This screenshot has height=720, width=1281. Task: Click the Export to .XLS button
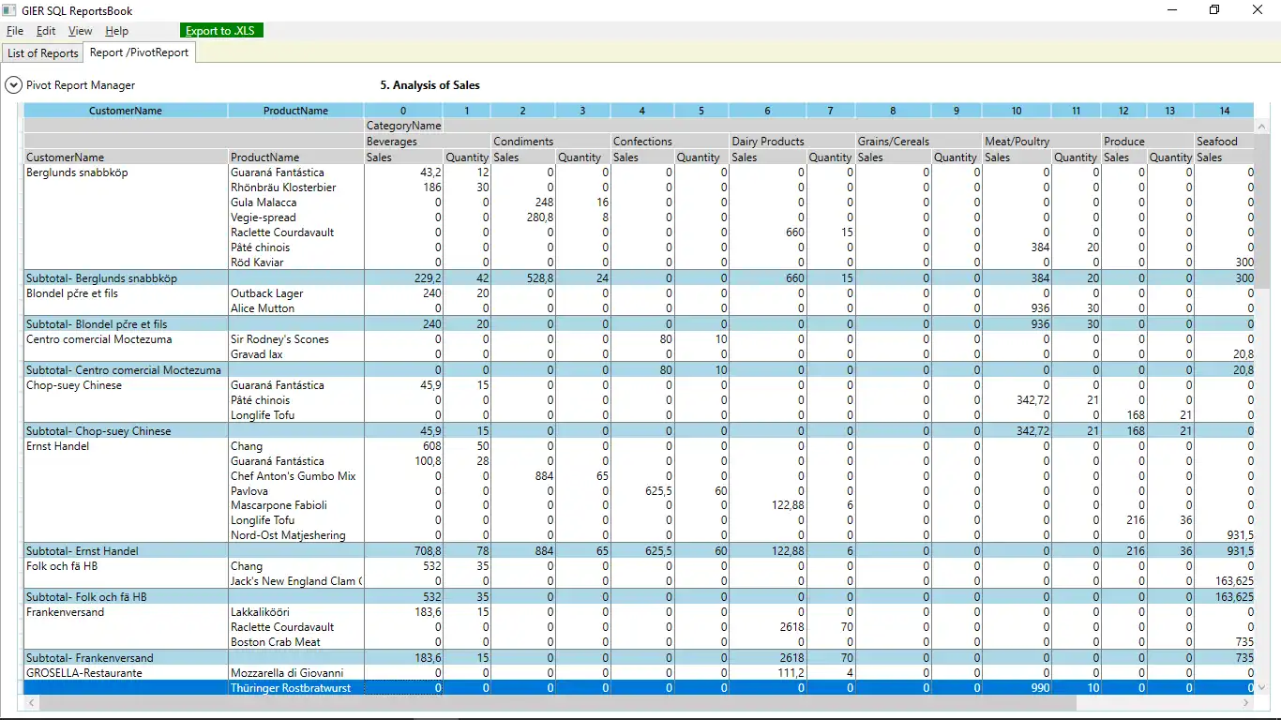220,31
